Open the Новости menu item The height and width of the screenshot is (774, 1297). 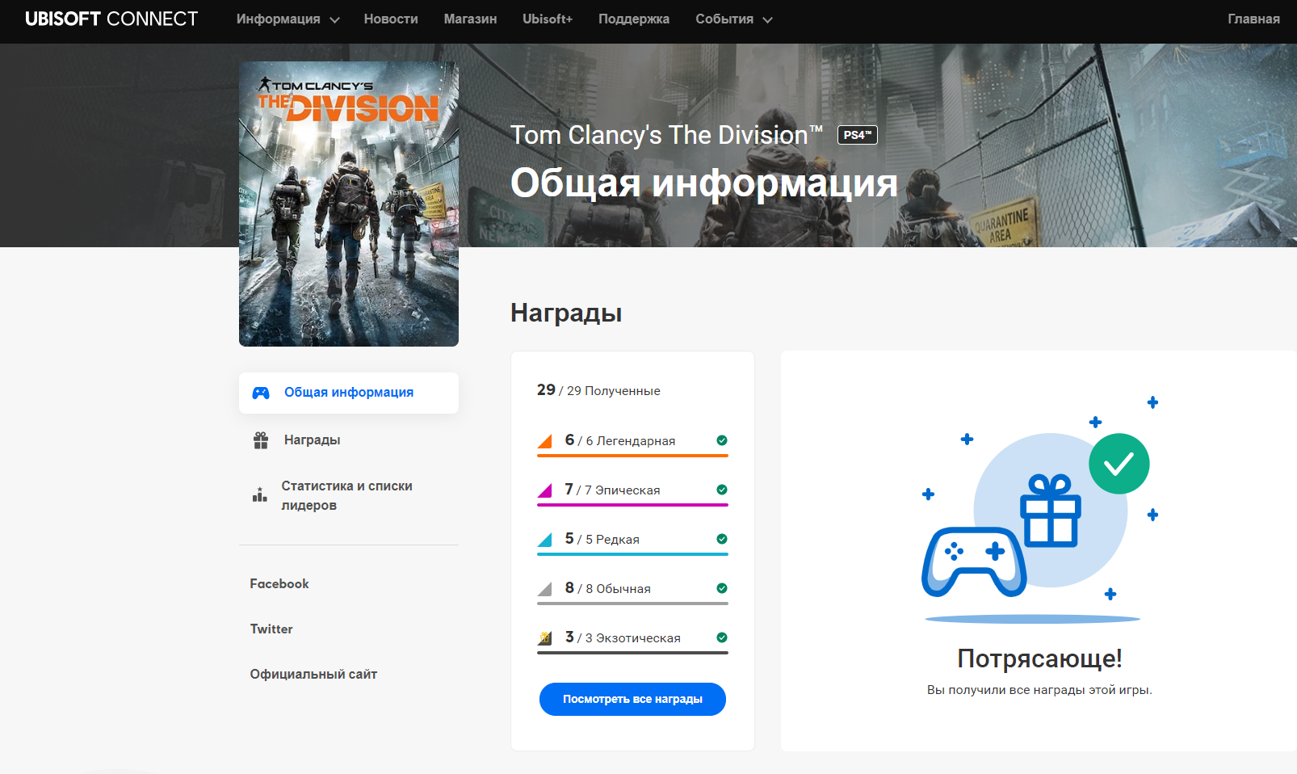tap(391, 19)
